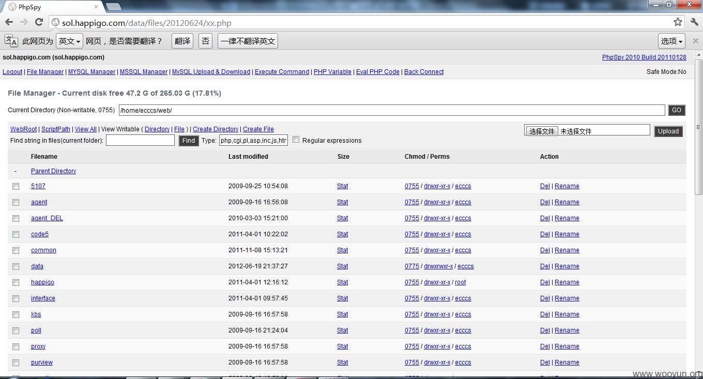This screenshot has height=379, width=703.
Task: Click drwxr-xr-x perms link for code5
Action: 437,234
